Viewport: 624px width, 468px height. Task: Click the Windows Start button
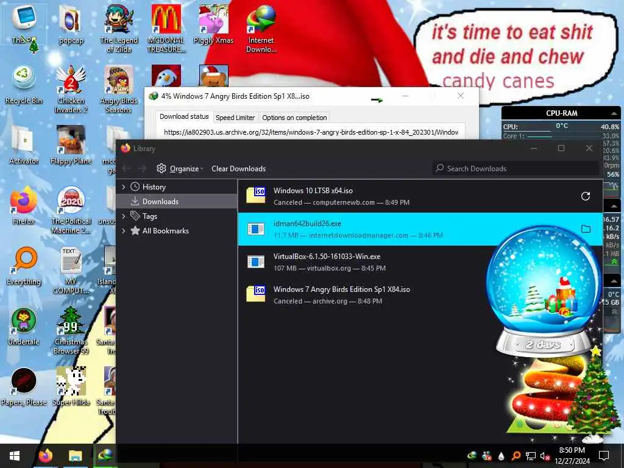click(15, 456)
